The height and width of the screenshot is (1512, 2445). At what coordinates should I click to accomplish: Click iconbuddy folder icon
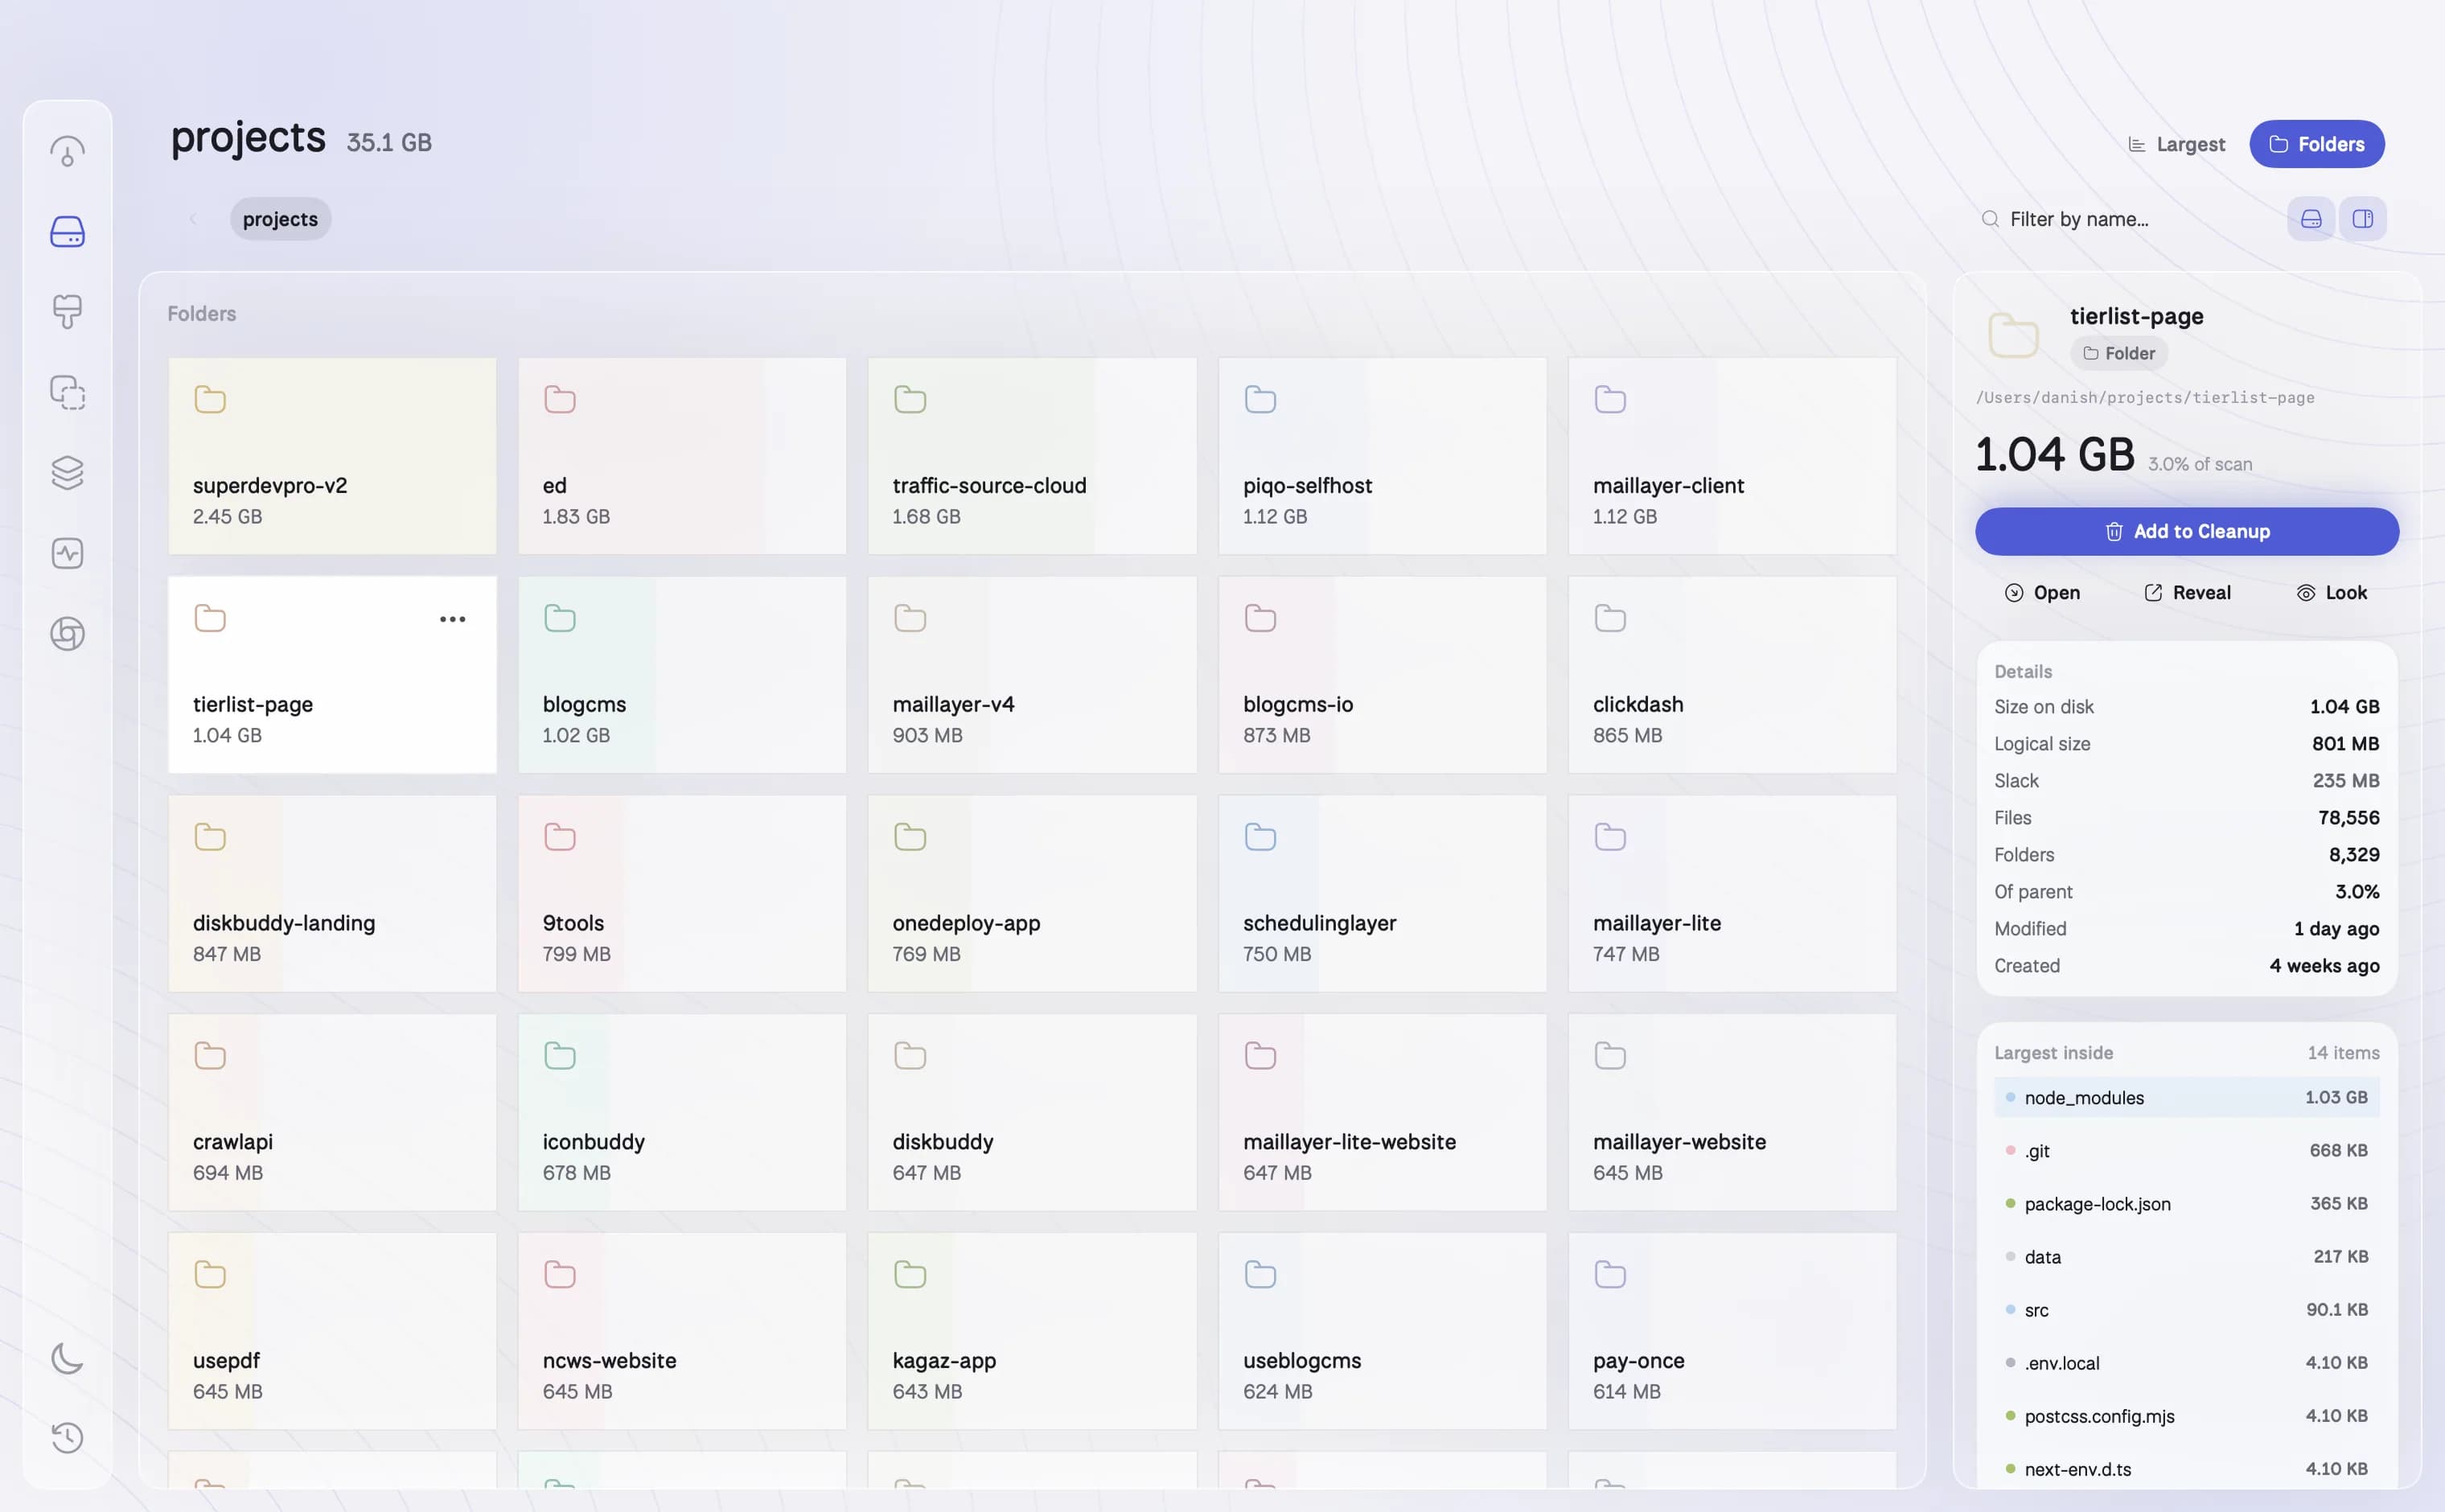[560, 1056]
